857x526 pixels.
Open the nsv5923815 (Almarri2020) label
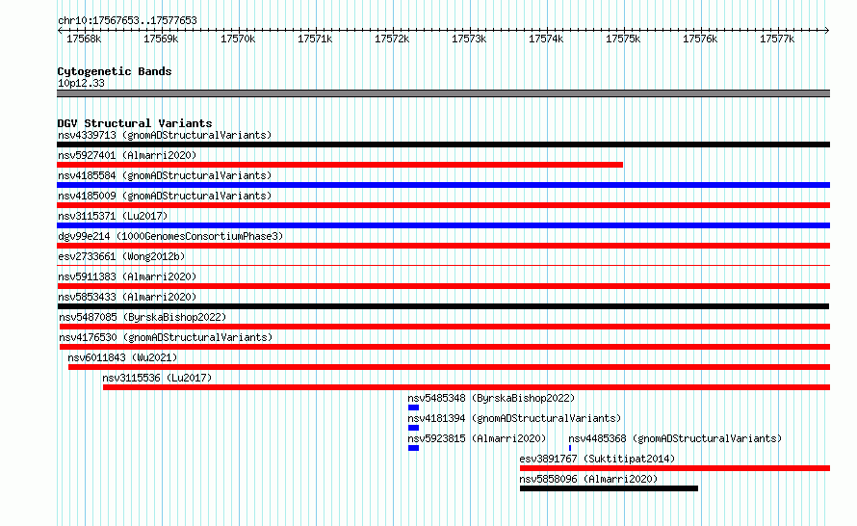click(x=477, y=438)
